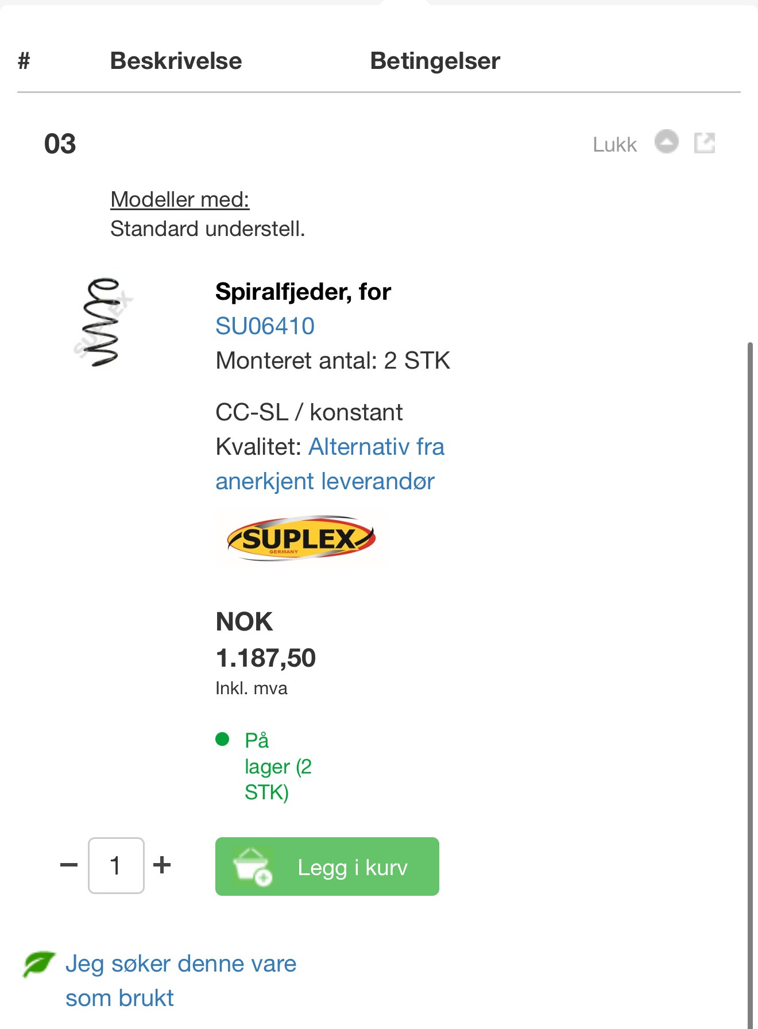This screenshot has height=1029, width=758.
Task: Click the quantity input field
Action: 116,865
